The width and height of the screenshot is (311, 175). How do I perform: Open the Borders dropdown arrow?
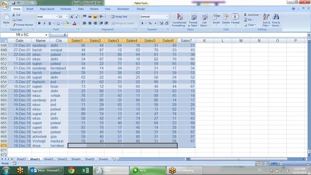coord(62,23)
